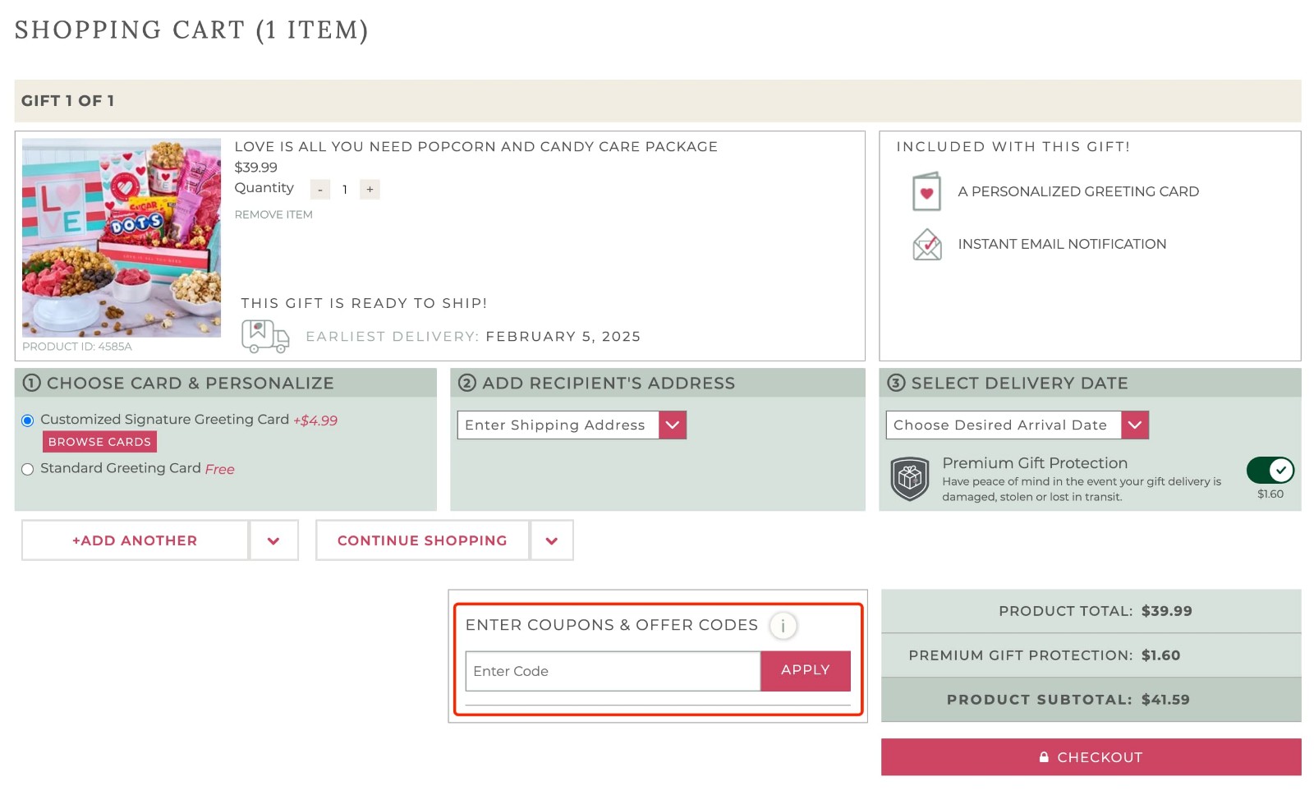Click the popcorn care package product thumbnail

pyautogui.click(x=121, y=238)
